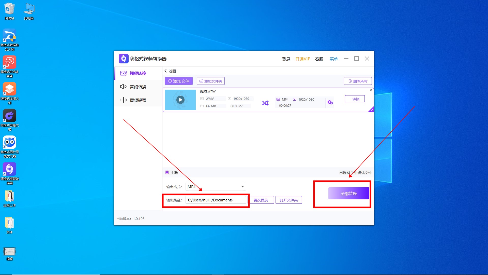This screenshot has width=488, height=275.
Task: Click the shuffle convert arrows icon
Action: [265, 103]
